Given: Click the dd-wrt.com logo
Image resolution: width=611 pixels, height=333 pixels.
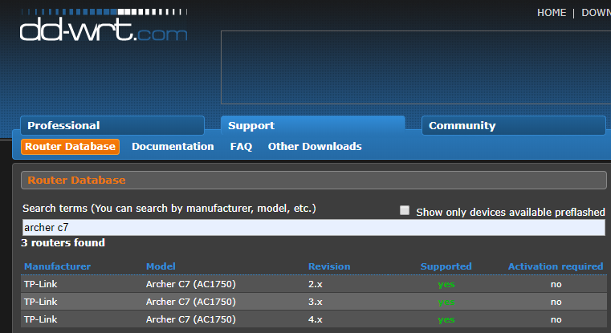Looking at the screenshot, I should click(104, 26).
